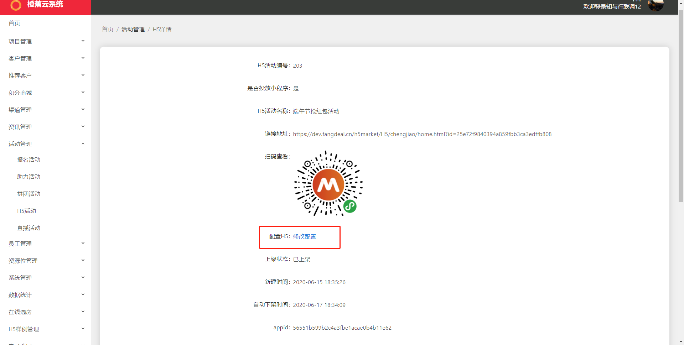Click the auto off-shelf time 2020-06-17 18:34:09
The height and width of the screenshot is (345, 684).
(319, 305)
